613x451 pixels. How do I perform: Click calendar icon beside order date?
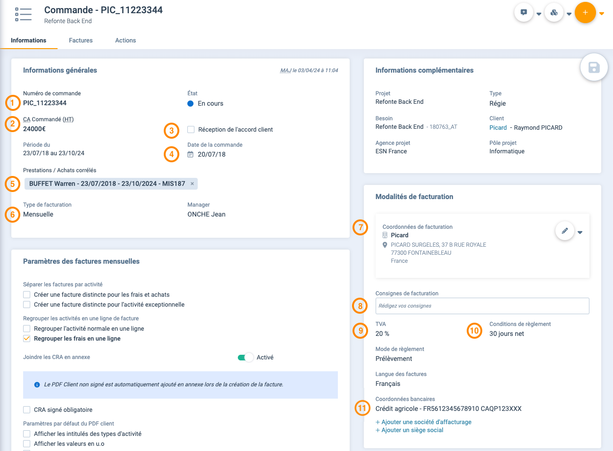[191, 154]
